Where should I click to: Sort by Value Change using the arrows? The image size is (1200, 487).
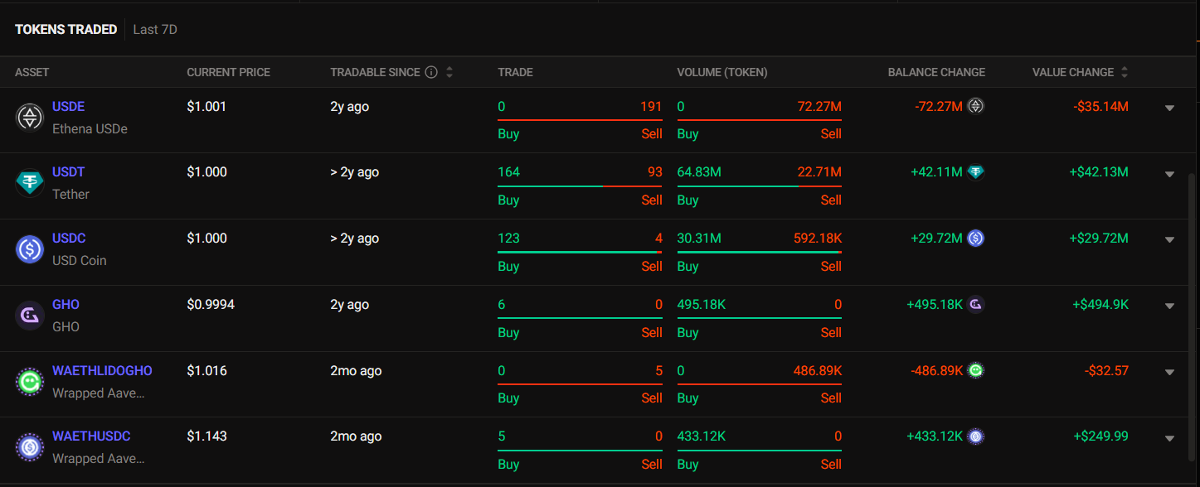coord(1125,72)
